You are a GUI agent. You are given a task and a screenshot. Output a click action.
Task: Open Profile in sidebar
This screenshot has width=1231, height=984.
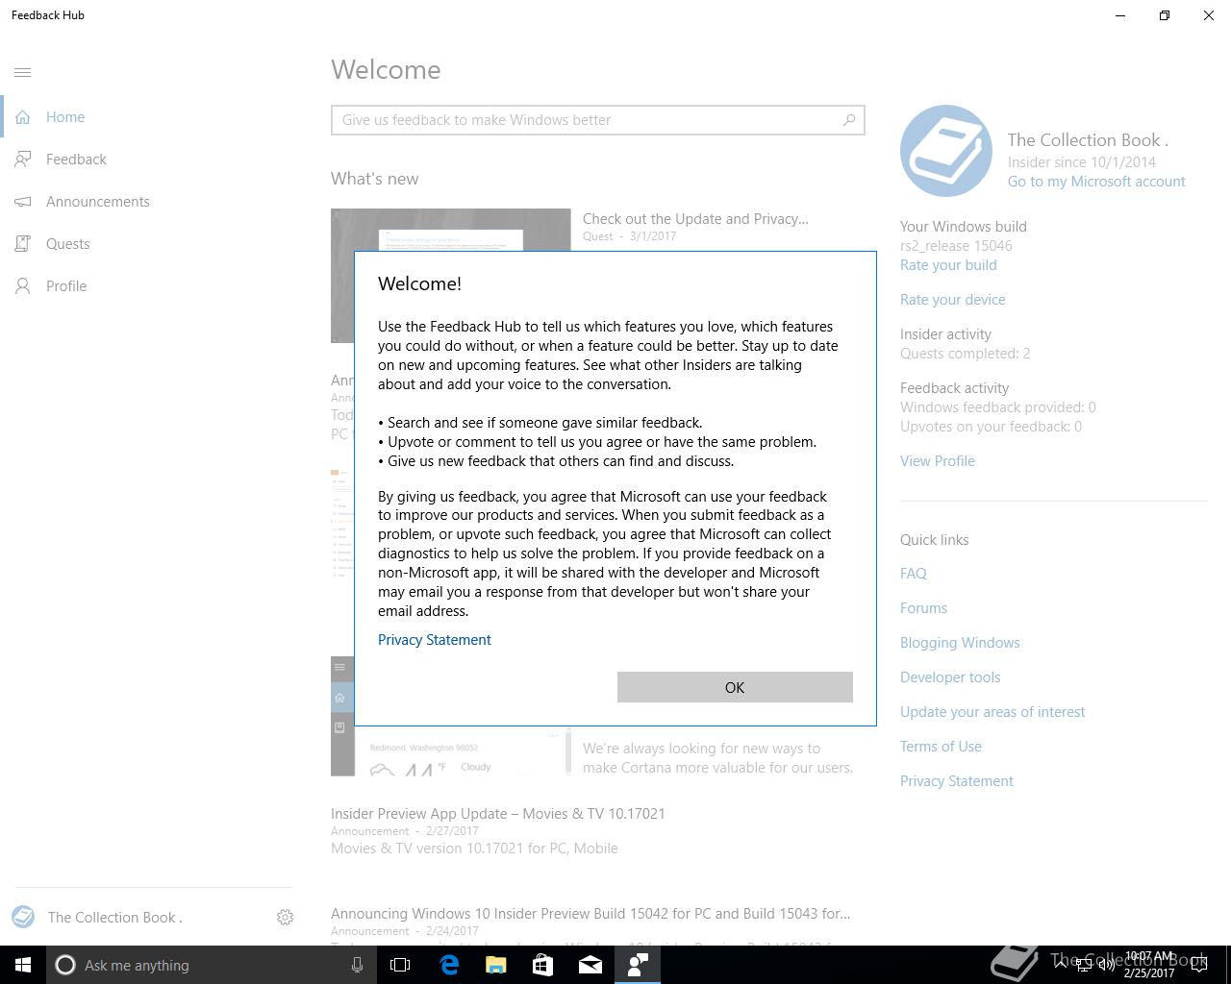(x=66, y=286)
